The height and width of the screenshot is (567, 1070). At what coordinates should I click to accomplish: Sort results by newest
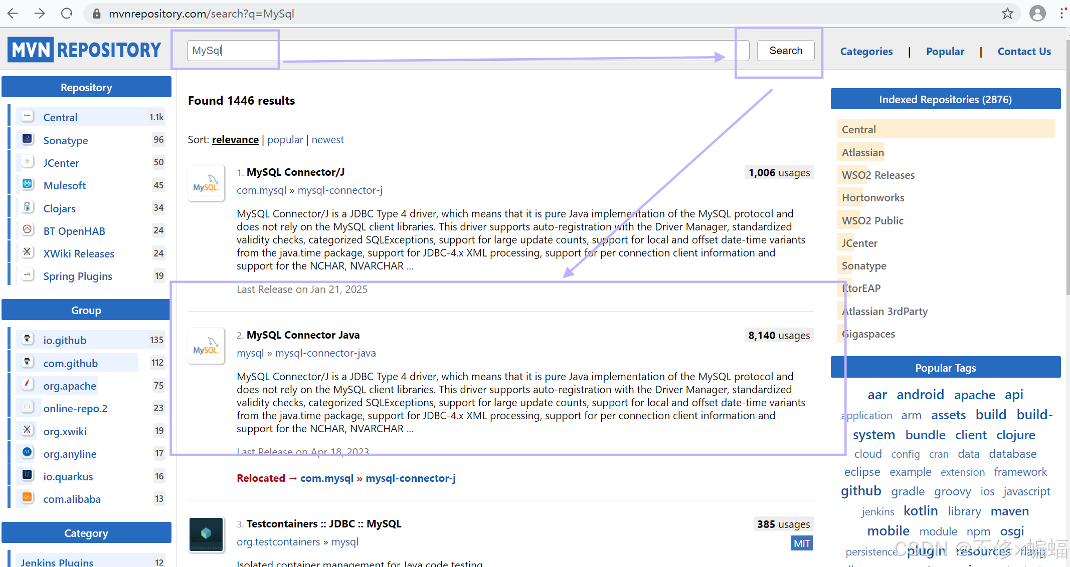pos(327,140)
